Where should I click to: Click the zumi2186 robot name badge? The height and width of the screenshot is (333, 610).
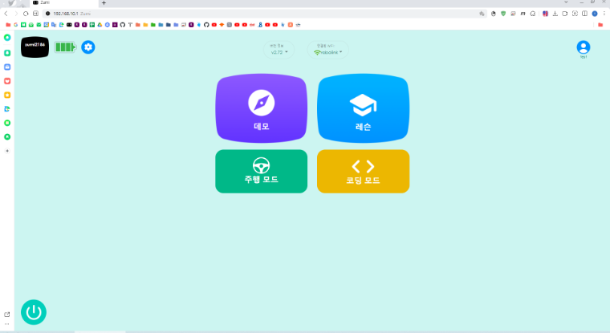[x=35, y=47]
